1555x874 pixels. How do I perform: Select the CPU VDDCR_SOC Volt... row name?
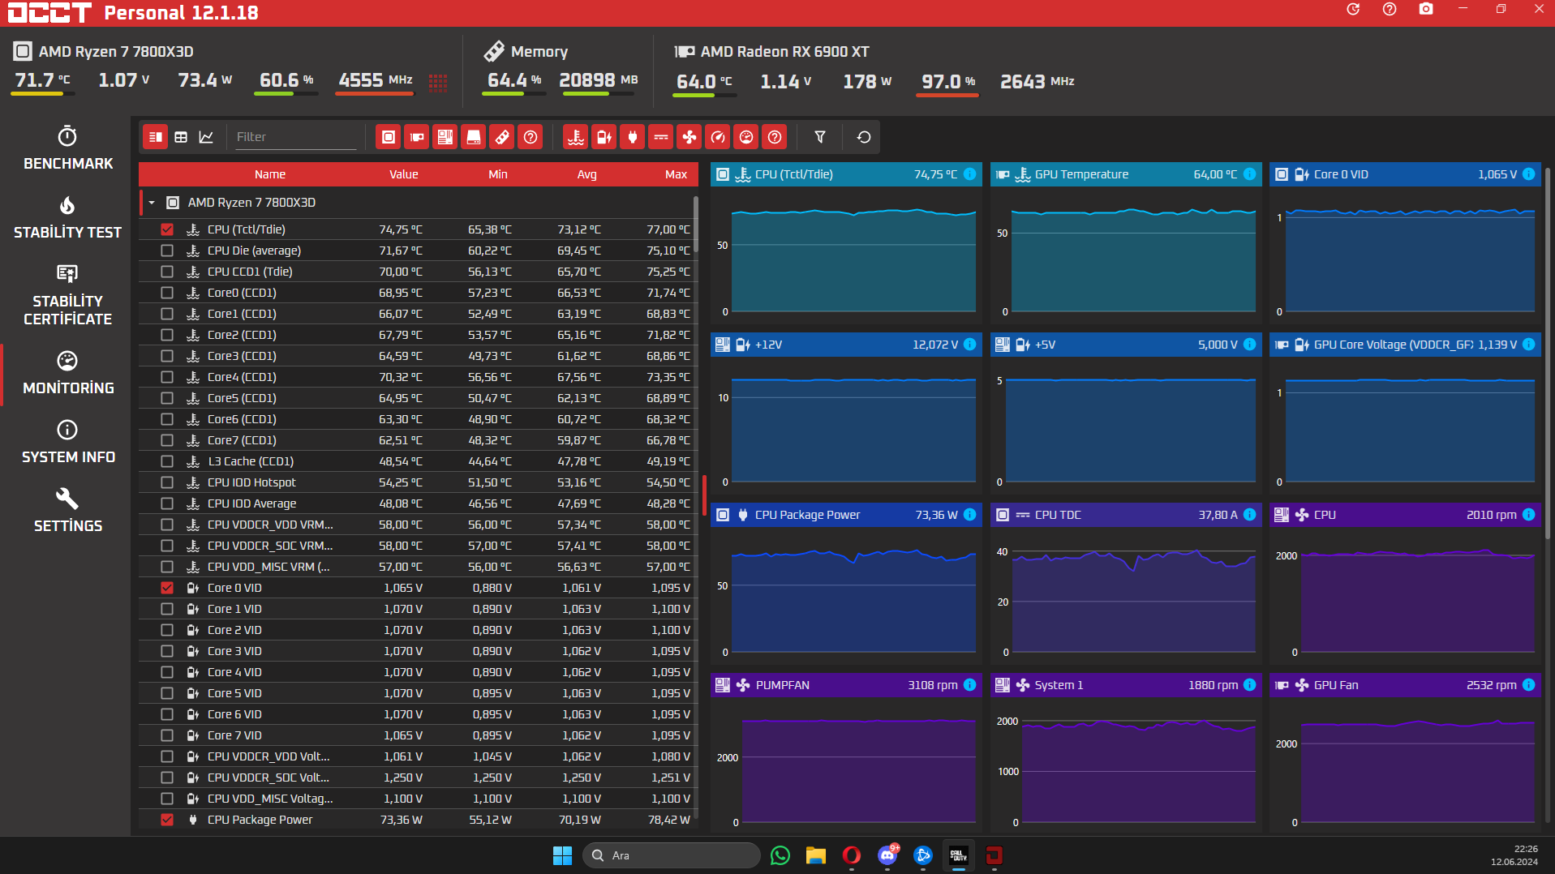(x=268, y=778)
